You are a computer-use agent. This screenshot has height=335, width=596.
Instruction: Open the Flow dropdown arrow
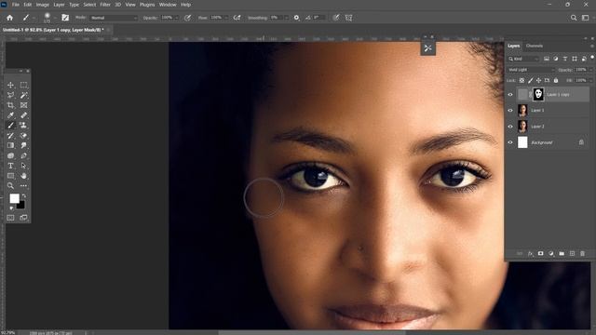[226, 18]
